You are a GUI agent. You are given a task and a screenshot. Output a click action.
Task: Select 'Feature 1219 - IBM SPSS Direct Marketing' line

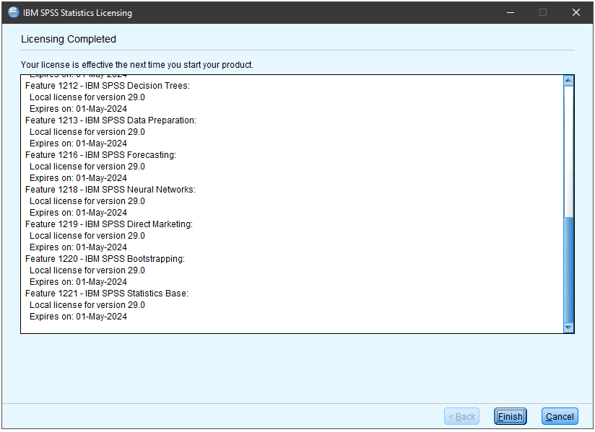pyautogui.click(x=109, y=224)
